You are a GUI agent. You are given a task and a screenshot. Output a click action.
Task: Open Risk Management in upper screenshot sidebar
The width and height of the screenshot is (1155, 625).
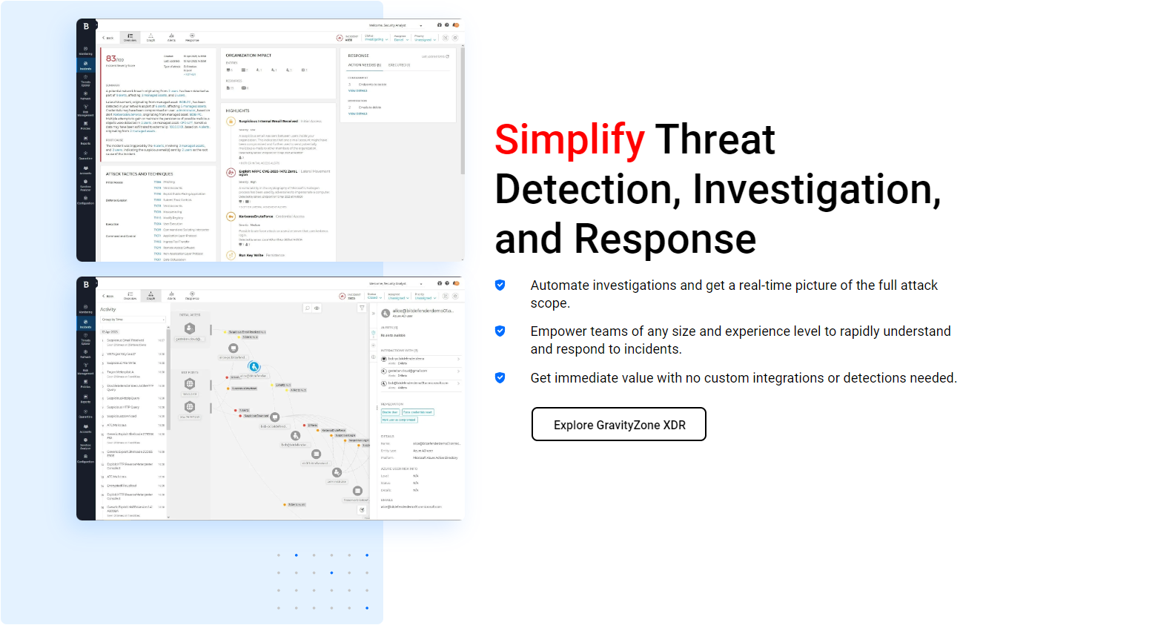point(86,111)
